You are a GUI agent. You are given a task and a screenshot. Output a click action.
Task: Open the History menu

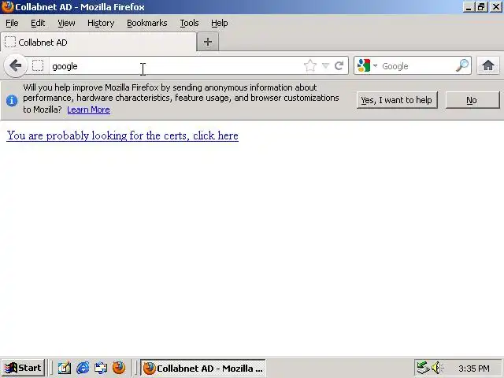point(101,23)
